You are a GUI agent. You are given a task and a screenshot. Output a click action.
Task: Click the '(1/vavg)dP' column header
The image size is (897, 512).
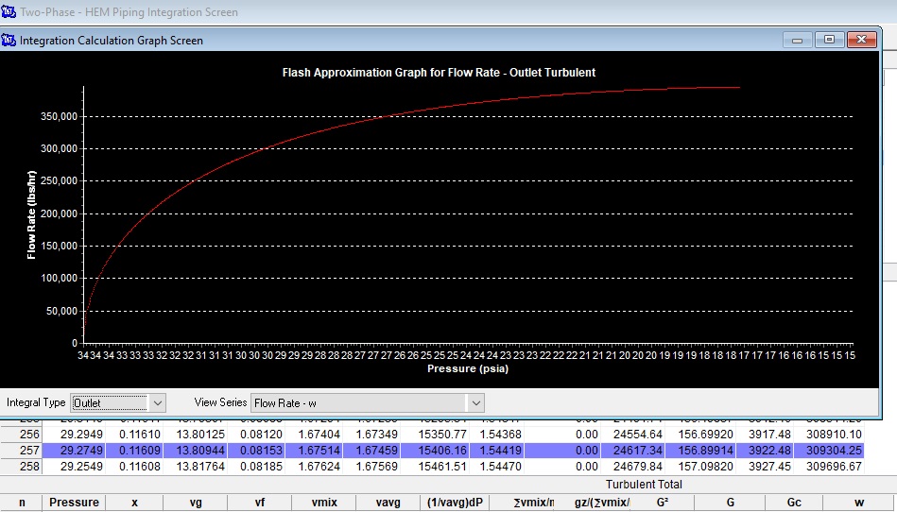click(455, 503)
